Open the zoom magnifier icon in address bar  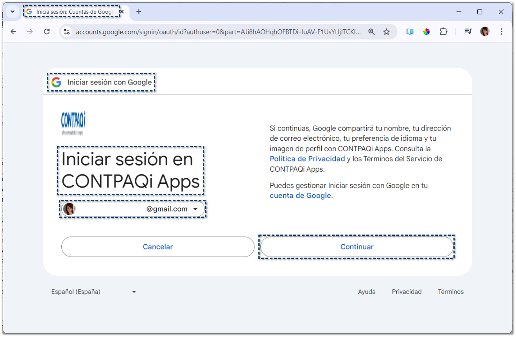pos(371,31)
